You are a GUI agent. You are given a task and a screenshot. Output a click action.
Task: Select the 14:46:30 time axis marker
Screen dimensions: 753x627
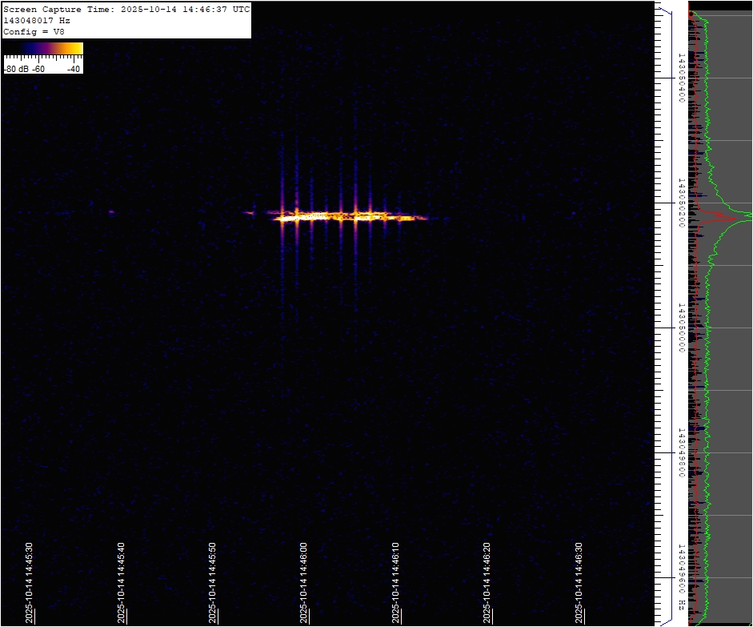(x=579, y=583)
